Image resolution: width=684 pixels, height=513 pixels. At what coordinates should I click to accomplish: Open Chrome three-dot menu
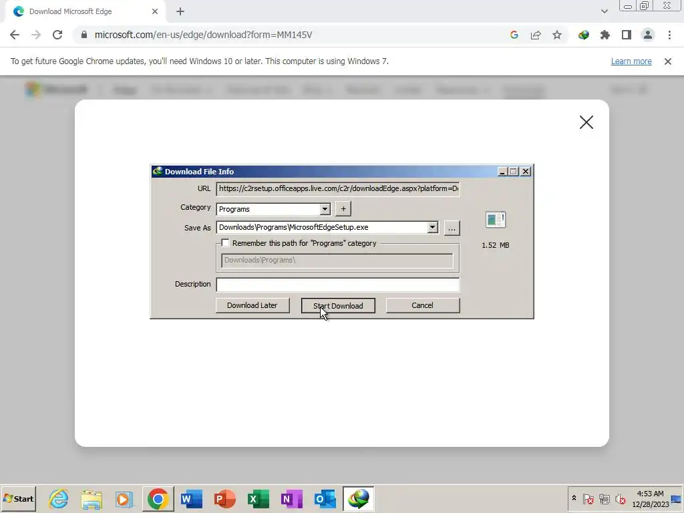[669, 35]
